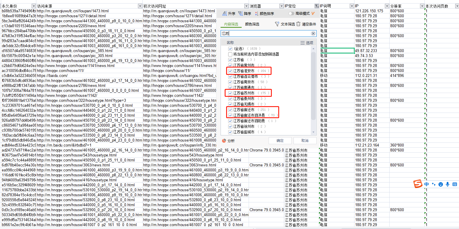Open IP说明 column filter dropdown

352,6
